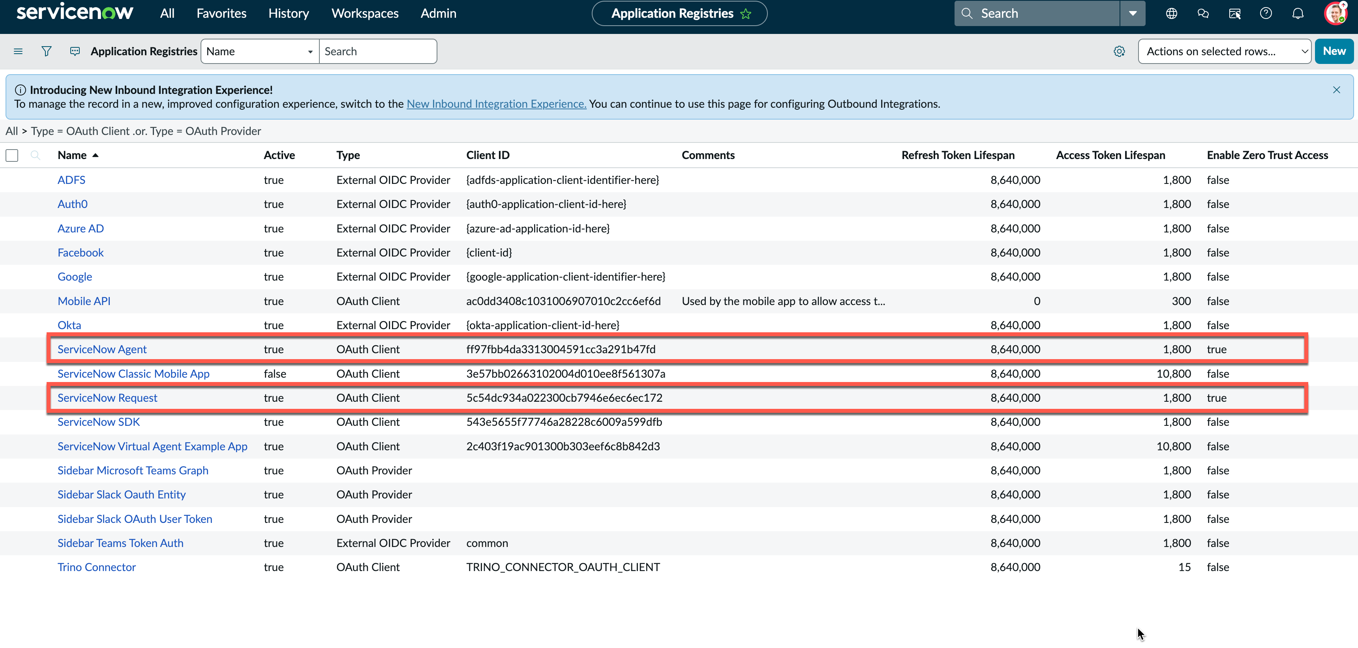
Task: Open the ServiceNow Request record
Action: pos(107,398)
